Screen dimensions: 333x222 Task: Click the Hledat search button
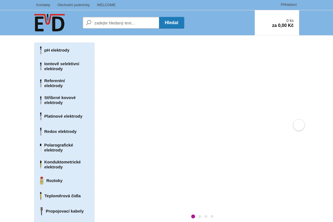point(171,23)
